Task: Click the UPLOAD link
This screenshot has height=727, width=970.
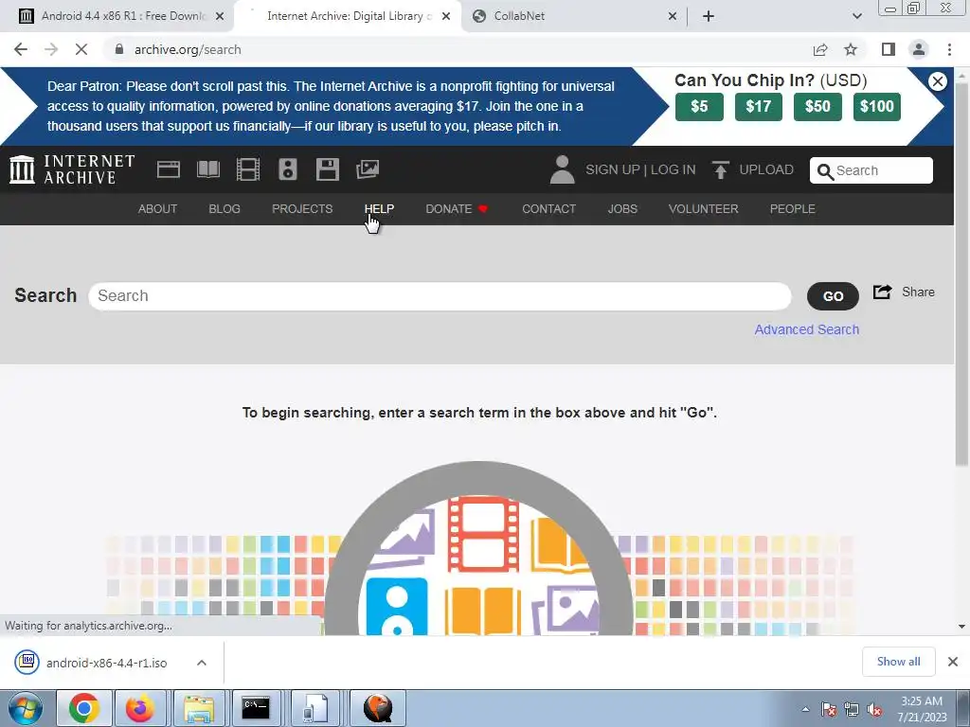Action: 765,169
